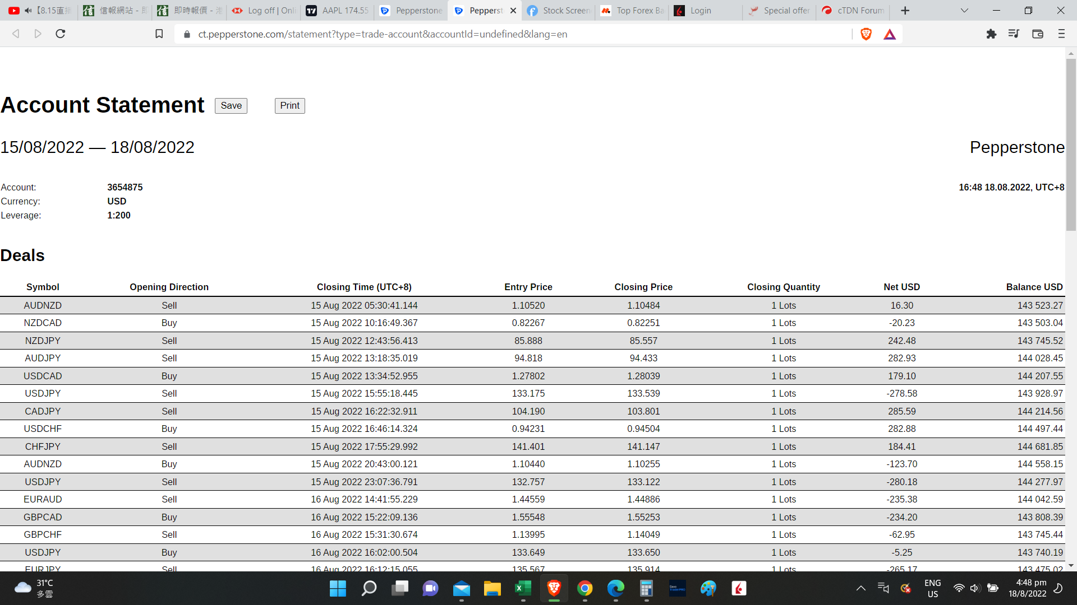Reload the statement page
The width and height of the screenshot is (1077, 605).
(61, 34)
